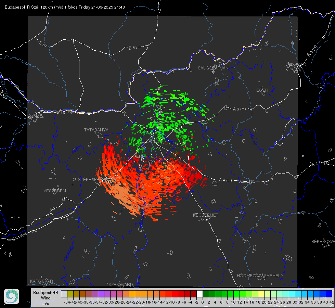Image resolution: width=335 pixels, height=308 pixels.
Task: Select the TATABÁNYA label
Action: pos(96,130)
